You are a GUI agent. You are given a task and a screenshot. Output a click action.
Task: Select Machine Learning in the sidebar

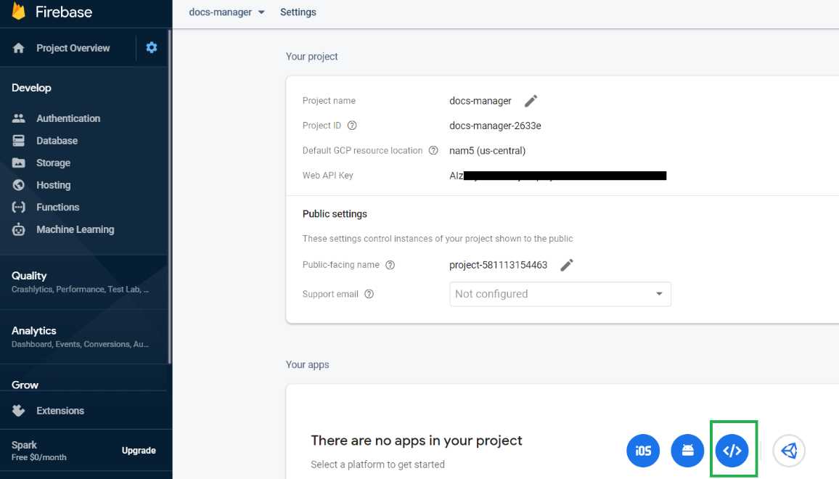click(x=75, y=229)
